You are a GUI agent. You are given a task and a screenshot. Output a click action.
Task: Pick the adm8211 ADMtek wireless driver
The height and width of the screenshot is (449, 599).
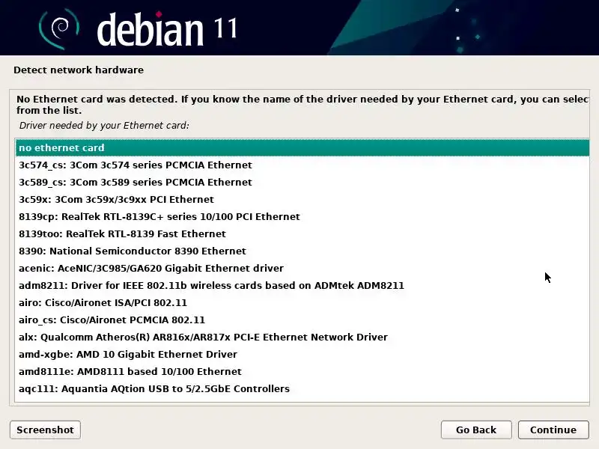click(x=302, y=285)
